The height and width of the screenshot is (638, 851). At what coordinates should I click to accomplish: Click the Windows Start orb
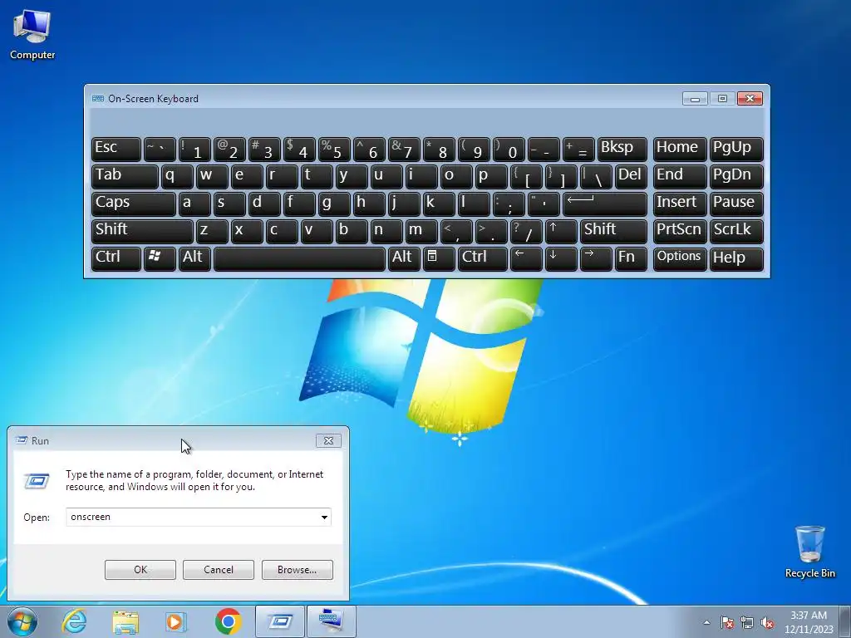click(22, 621)
